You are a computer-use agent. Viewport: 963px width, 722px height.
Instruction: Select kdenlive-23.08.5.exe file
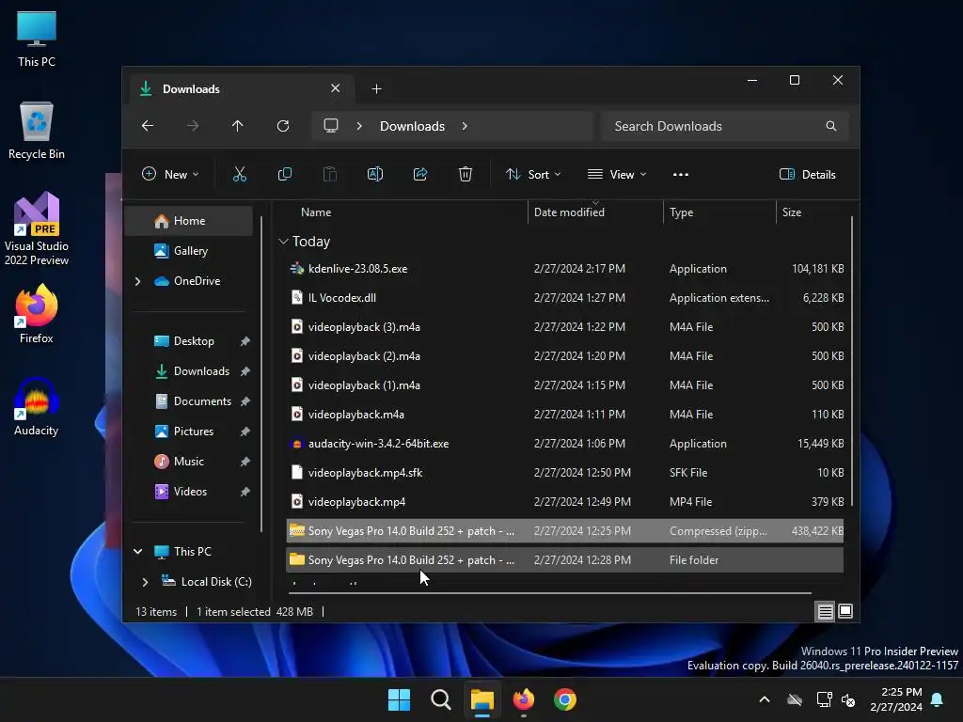(x=564, y=269)
